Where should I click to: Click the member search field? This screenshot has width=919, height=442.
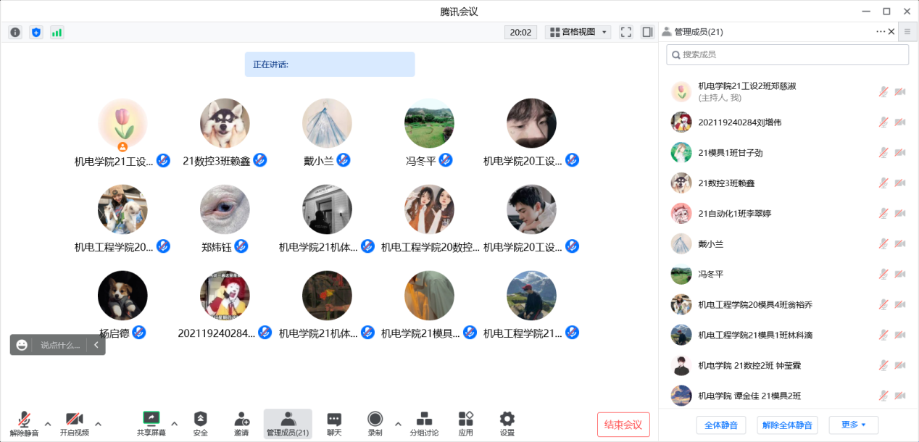pyautogui.click(x=787, y=54)
